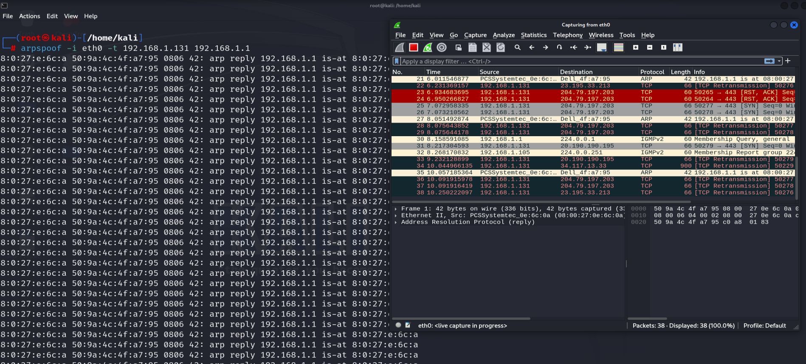Open Wireshark Go menu
This screenshot has height=364, width=806.
click(x=454, y=35)
